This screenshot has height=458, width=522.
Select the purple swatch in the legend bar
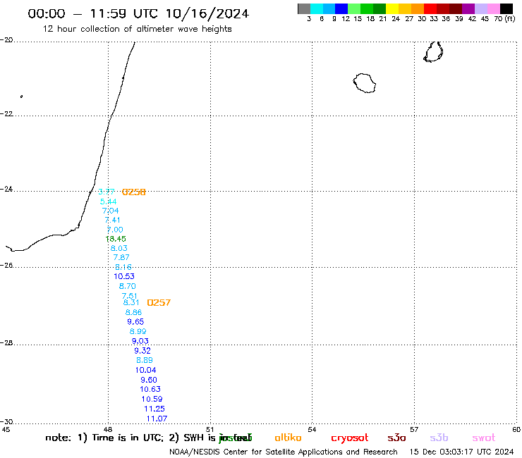[468, 8]
